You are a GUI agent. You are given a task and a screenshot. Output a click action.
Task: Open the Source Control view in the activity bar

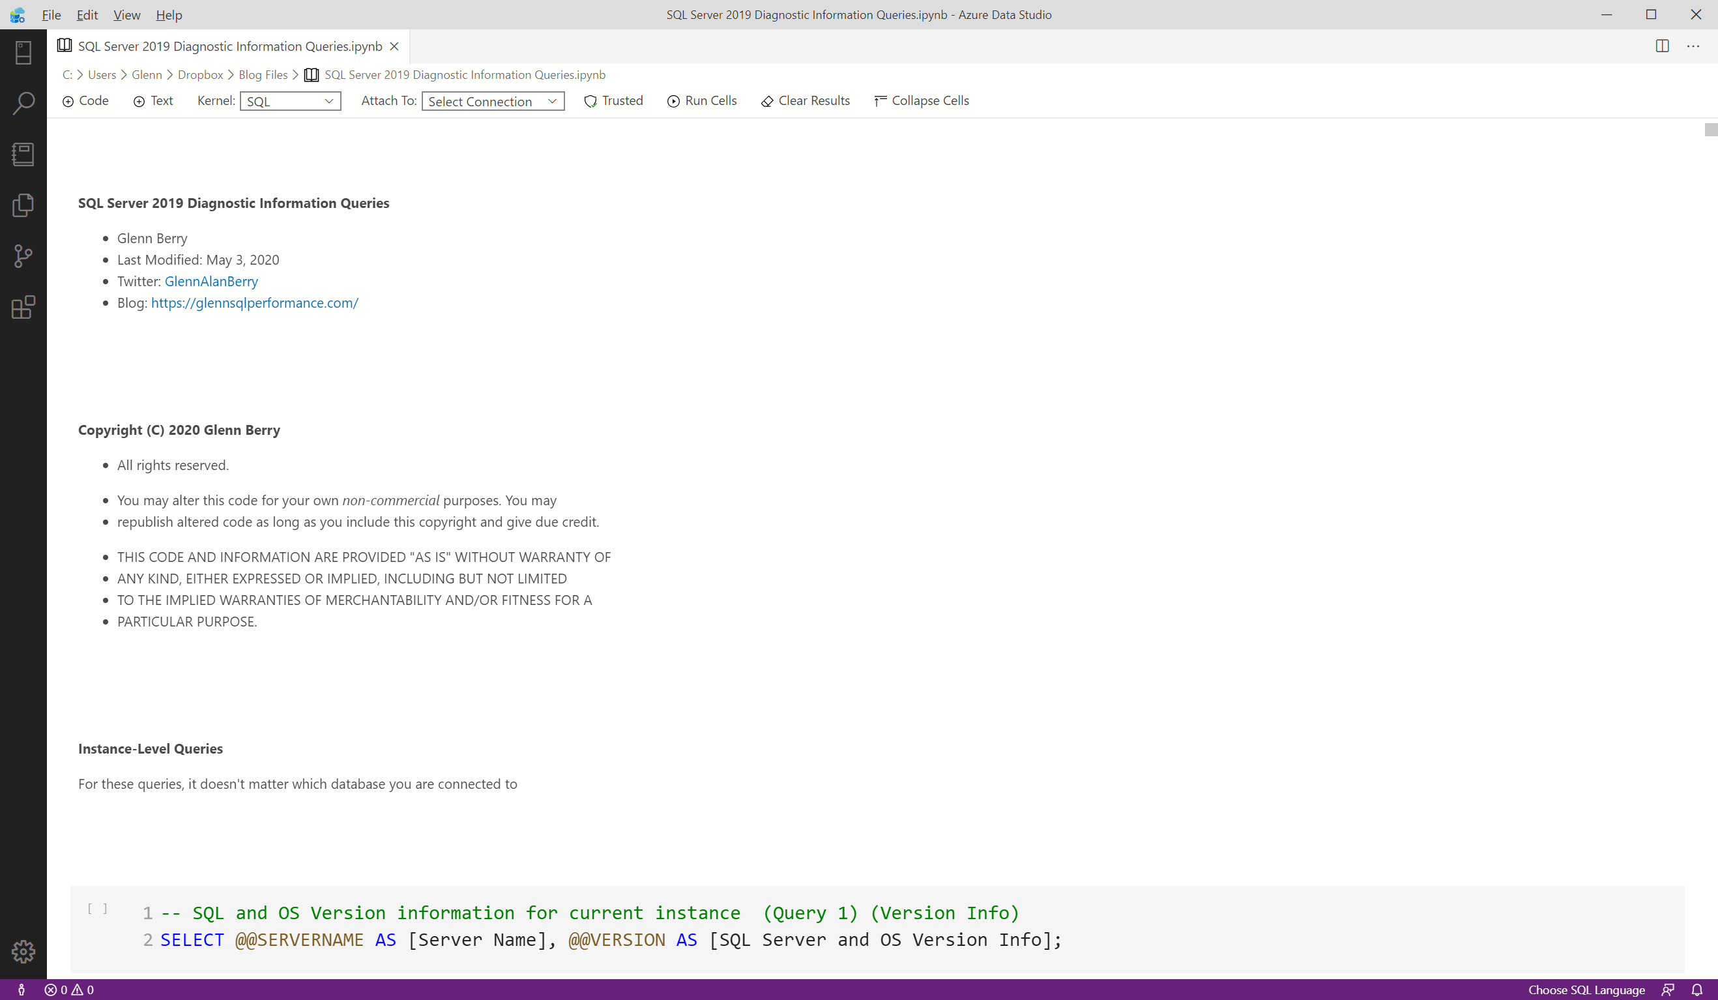pos(23,256)
